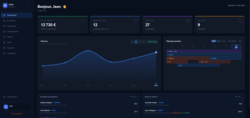The width and height of the screenshot is (250, 118).
Task: Click the Déconnexion link
Action: 17,113
